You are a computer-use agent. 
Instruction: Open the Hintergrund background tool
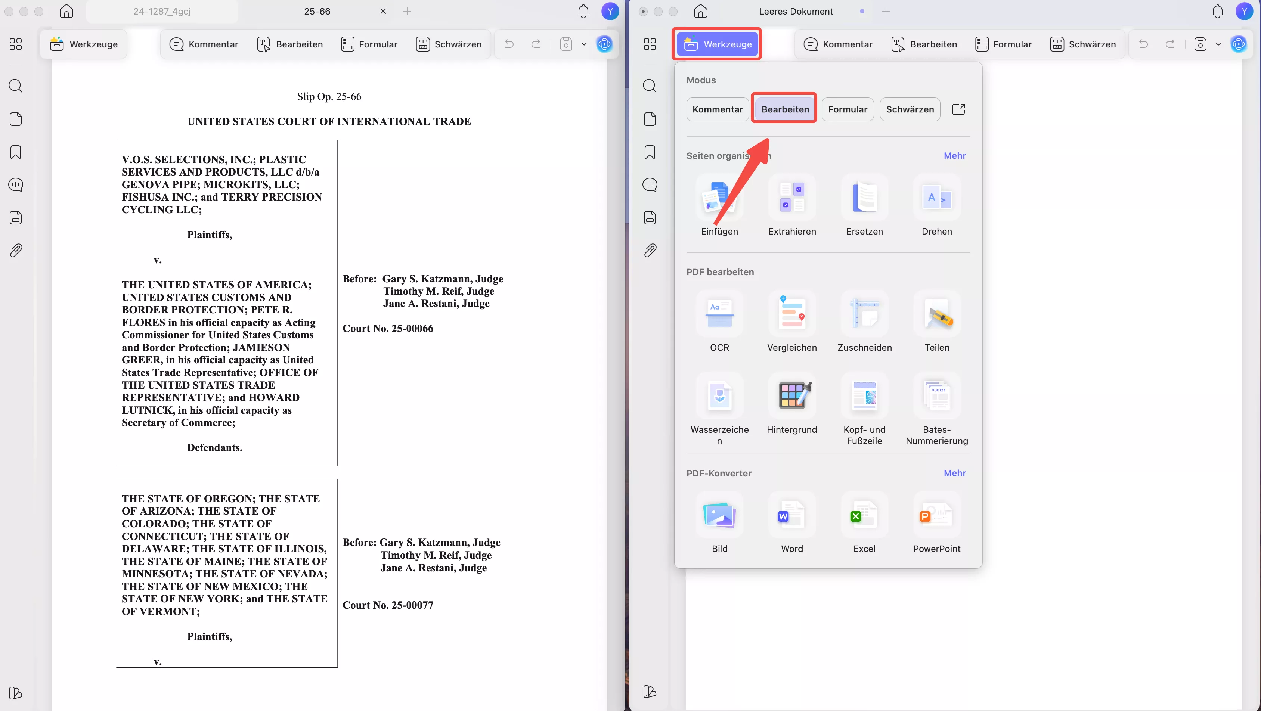click(x=791, y=396)
